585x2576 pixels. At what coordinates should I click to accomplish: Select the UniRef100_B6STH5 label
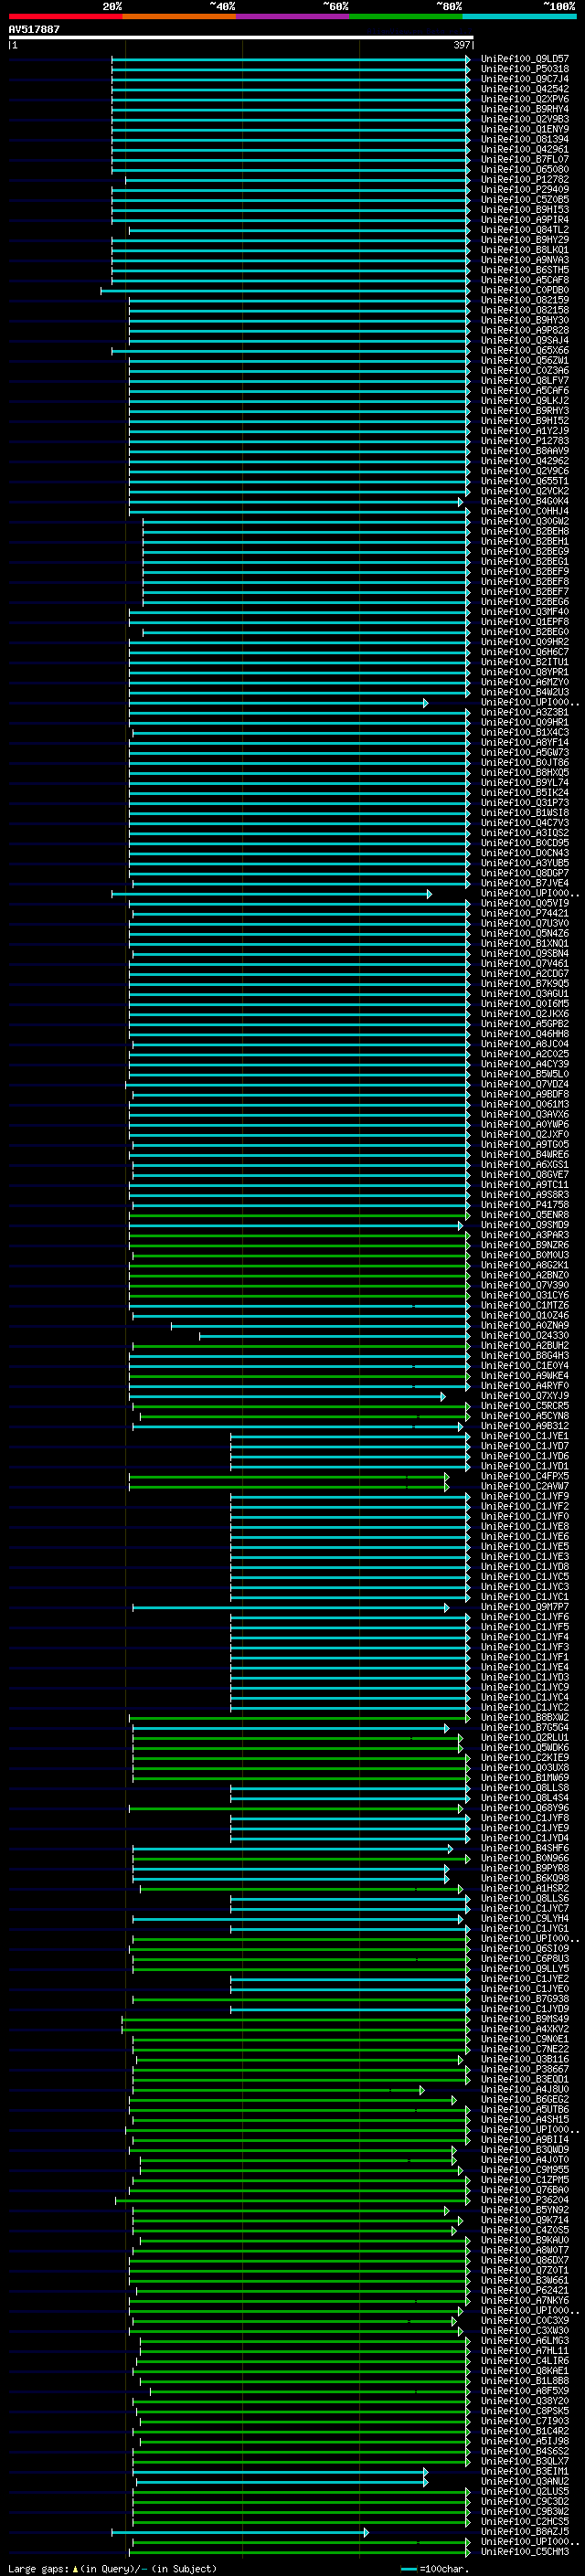[524, 270]
